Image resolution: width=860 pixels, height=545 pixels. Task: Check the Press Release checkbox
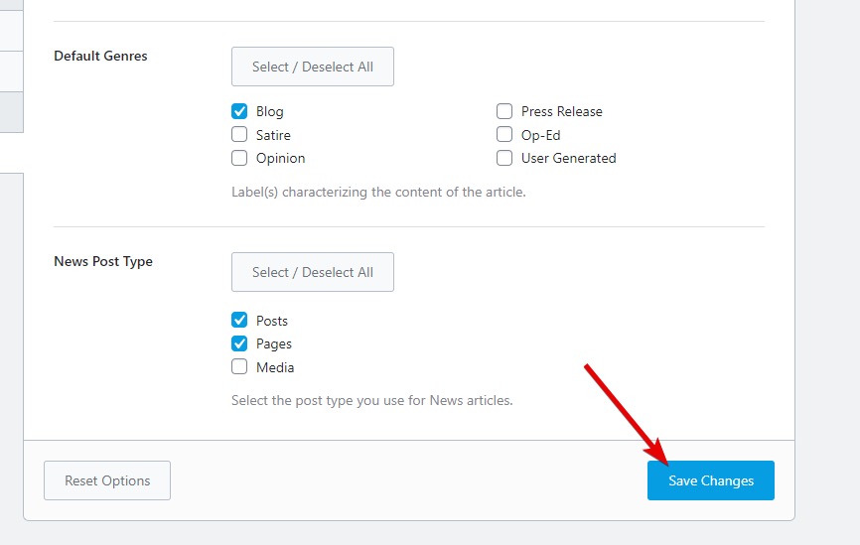504,112
